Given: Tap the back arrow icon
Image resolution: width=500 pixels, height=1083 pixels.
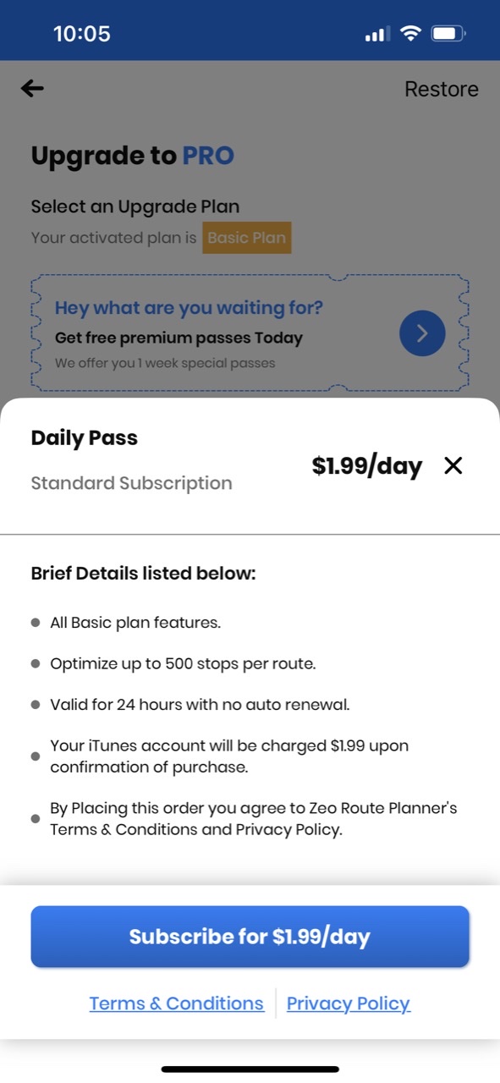Looking at the screenshot, I should [32, 88].
